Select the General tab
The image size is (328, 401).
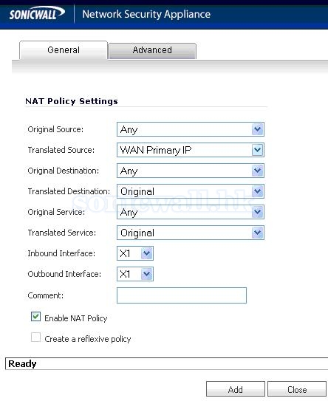click(x=64, y=50)
